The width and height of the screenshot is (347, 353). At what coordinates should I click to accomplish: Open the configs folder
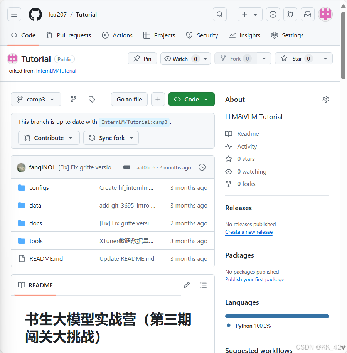click(x=39, y=188)
